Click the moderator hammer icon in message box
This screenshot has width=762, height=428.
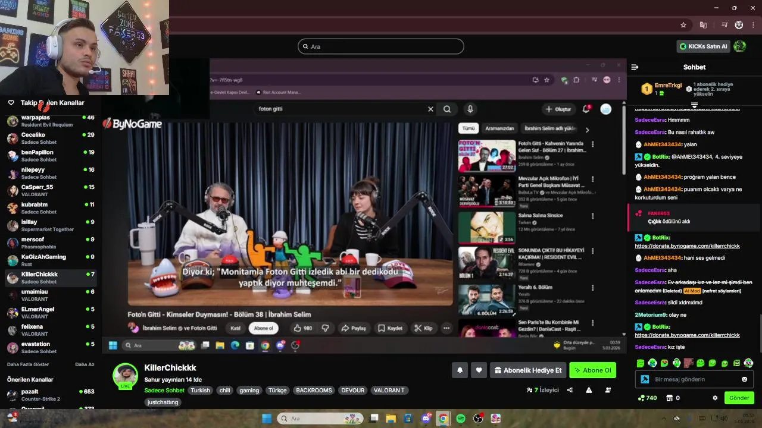point(645,379)
